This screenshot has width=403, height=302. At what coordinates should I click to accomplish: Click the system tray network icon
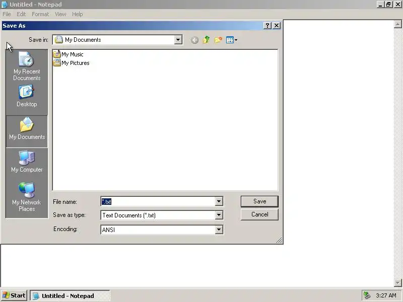[x=367, y=295]
